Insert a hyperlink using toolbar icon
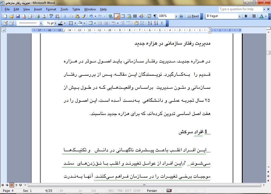 pyautogui.click(x=110, y=16)
